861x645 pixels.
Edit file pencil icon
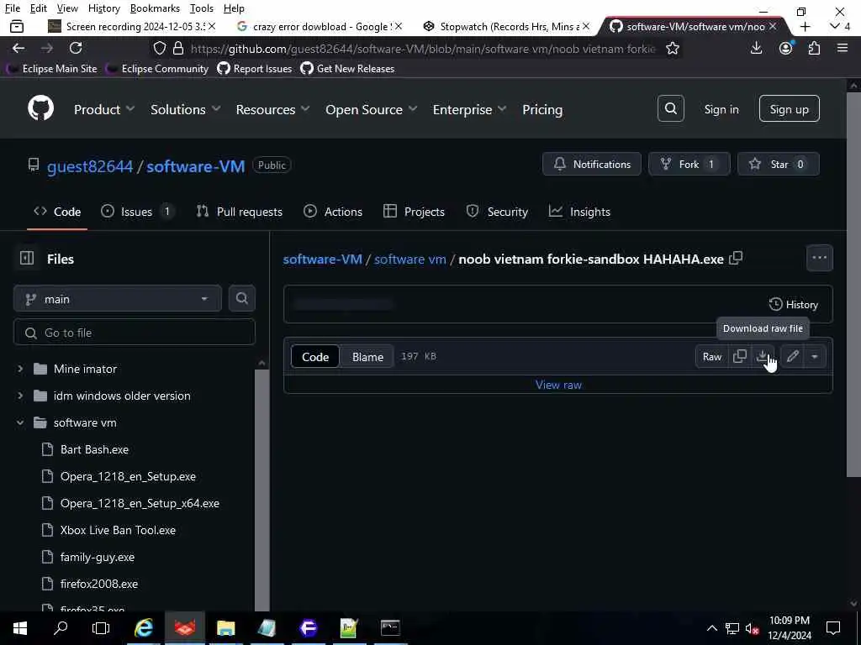click(x=792, y=356)
